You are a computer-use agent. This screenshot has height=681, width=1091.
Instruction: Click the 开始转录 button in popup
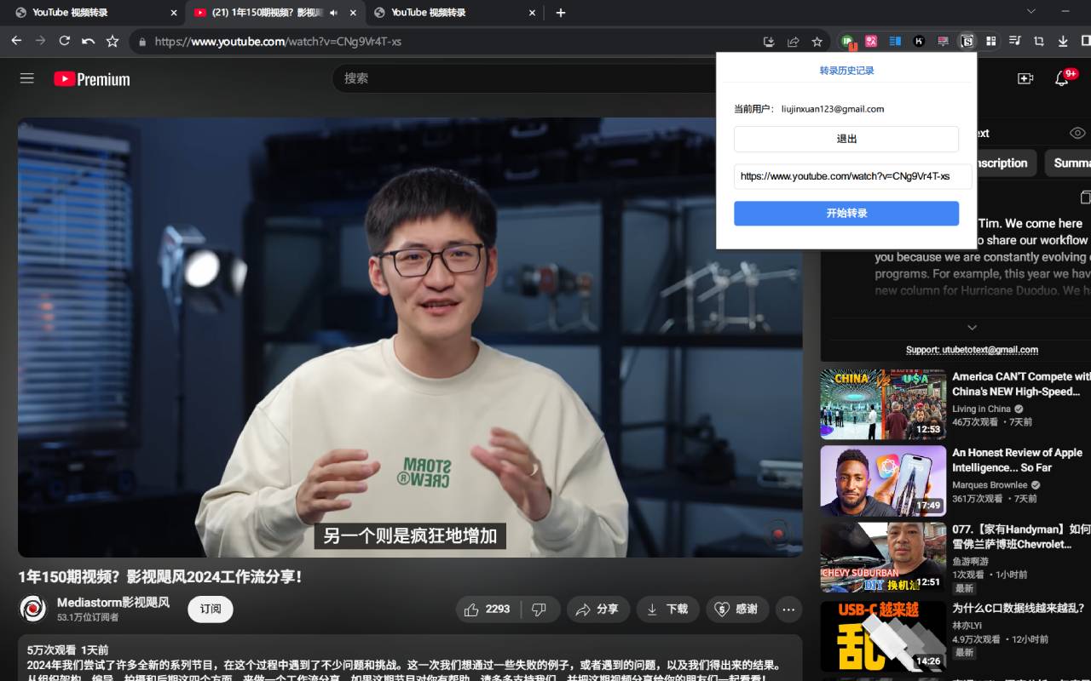coord(846,213)
